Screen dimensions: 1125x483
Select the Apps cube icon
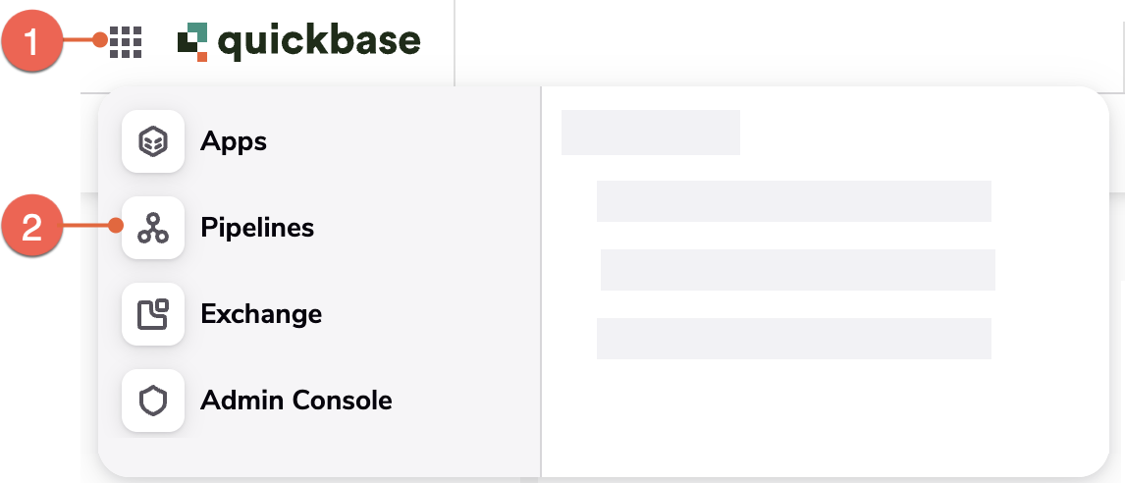click(x=153, y=141)
